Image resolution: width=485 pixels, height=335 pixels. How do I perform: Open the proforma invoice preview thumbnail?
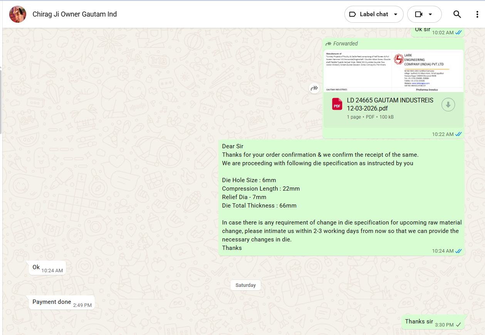(x=393, y=71)
